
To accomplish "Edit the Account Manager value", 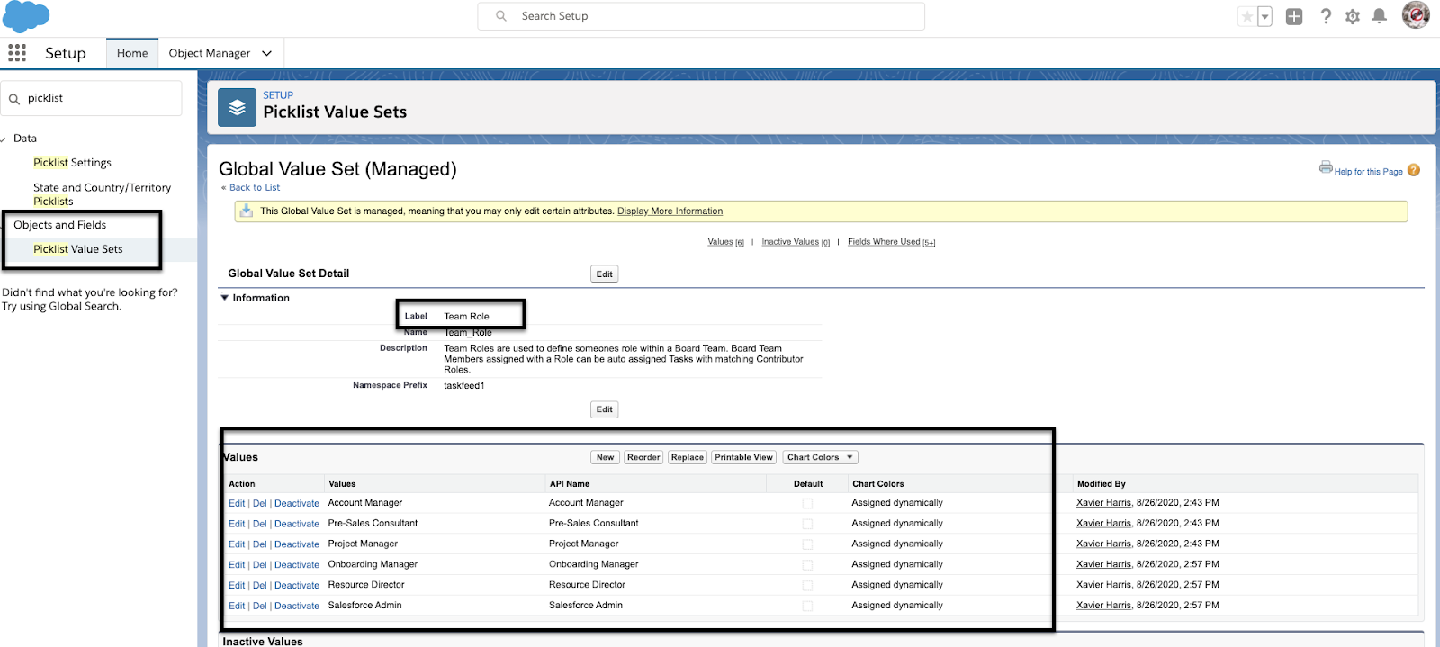I will point(237,504).
